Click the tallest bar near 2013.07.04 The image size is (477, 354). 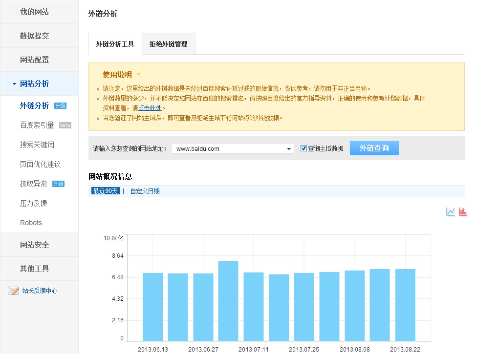click(228, 301)
